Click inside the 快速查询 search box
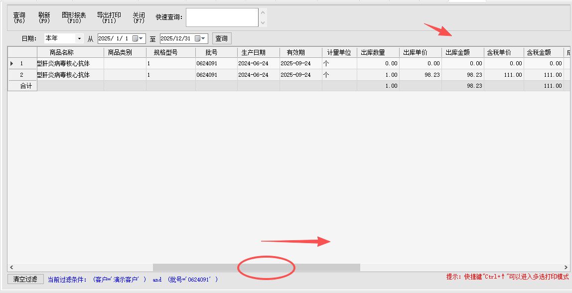This screenshot has height=293, width=572. 222,17
